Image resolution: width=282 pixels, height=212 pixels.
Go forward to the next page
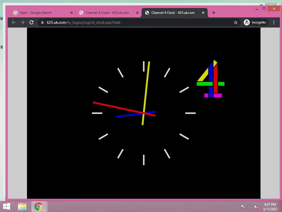point(23,22)
